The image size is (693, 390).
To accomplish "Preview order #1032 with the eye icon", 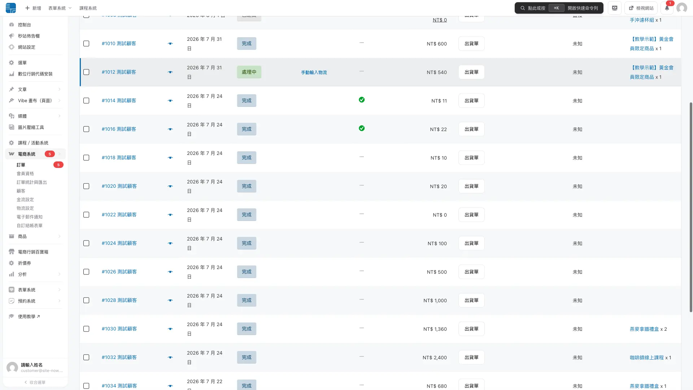I will tap(170, 357).
